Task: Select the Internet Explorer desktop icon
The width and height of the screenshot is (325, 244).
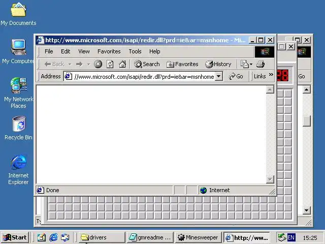Action: [18, 169]
